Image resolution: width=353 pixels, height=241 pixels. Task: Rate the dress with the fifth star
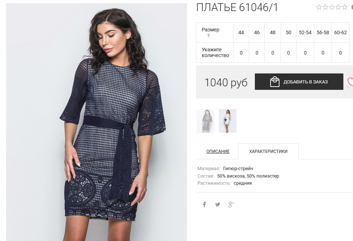(x=345, y=7)
